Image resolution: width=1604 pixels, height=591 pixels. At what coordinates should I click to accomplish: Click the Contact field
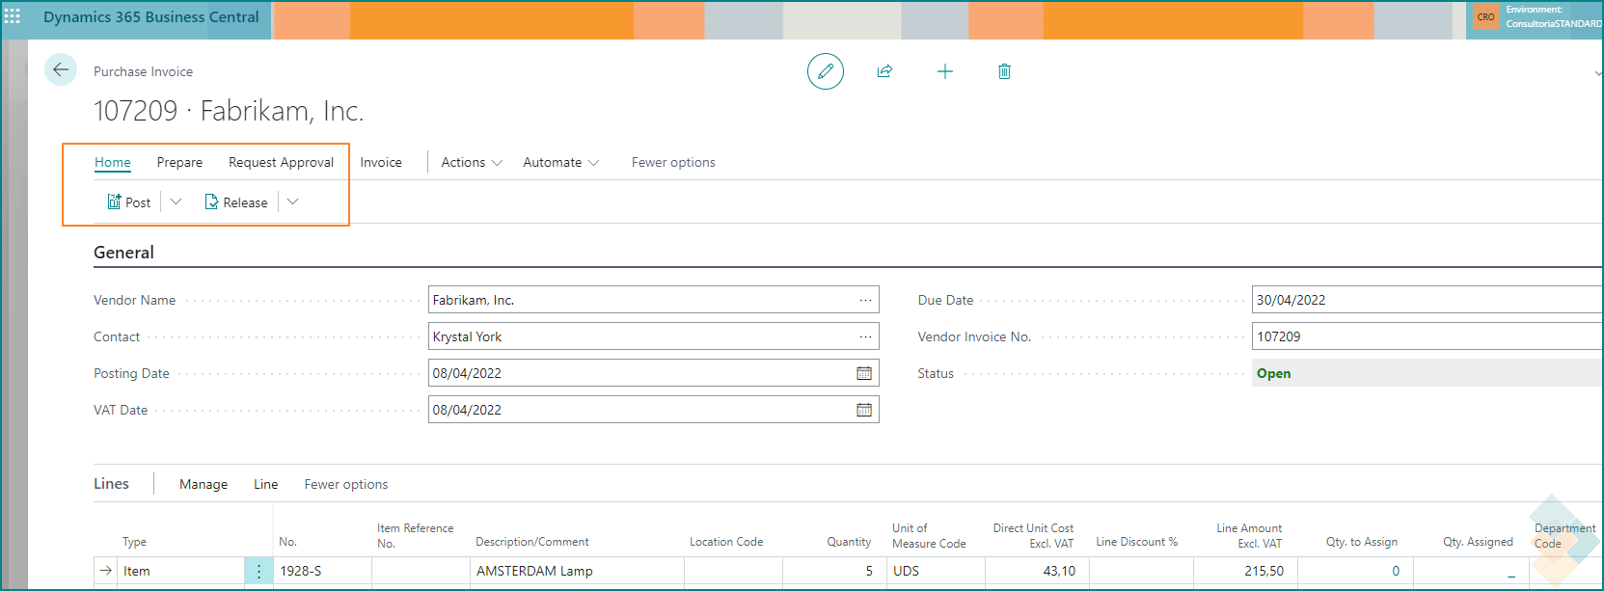click(653, 336)
